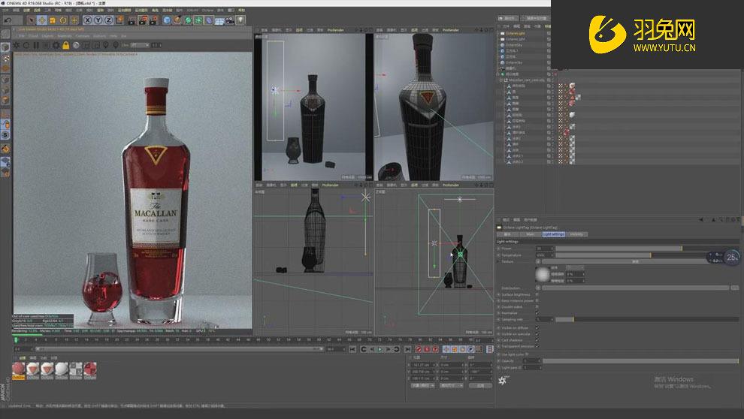
Task: Pause rendering in the Live Viewer
Action: (36, 45)
